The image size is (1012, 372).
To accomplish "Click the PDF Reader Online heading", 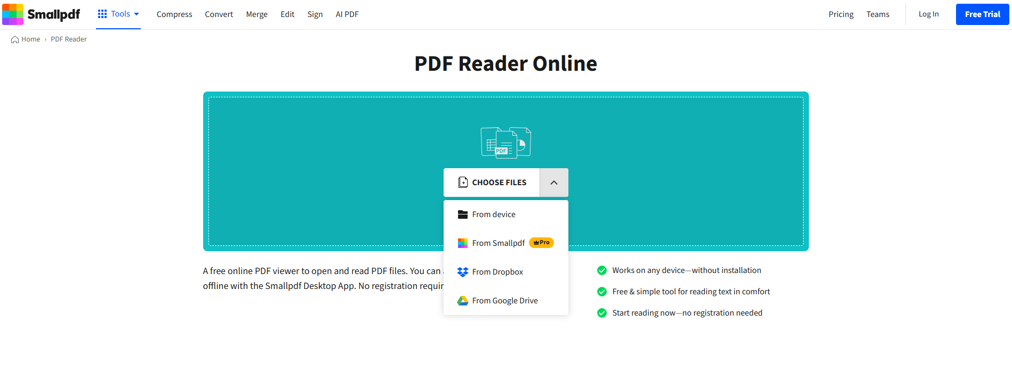I will pos(506,63).
